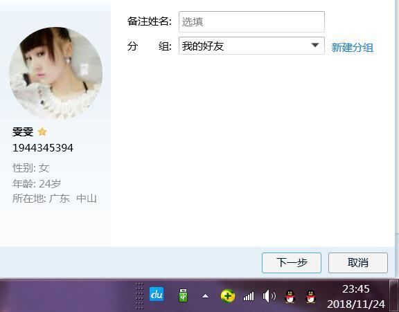Viewport: 399px width, 312px height.
Task: Click the 新建分组 link
Action: [x=353, y=48]
